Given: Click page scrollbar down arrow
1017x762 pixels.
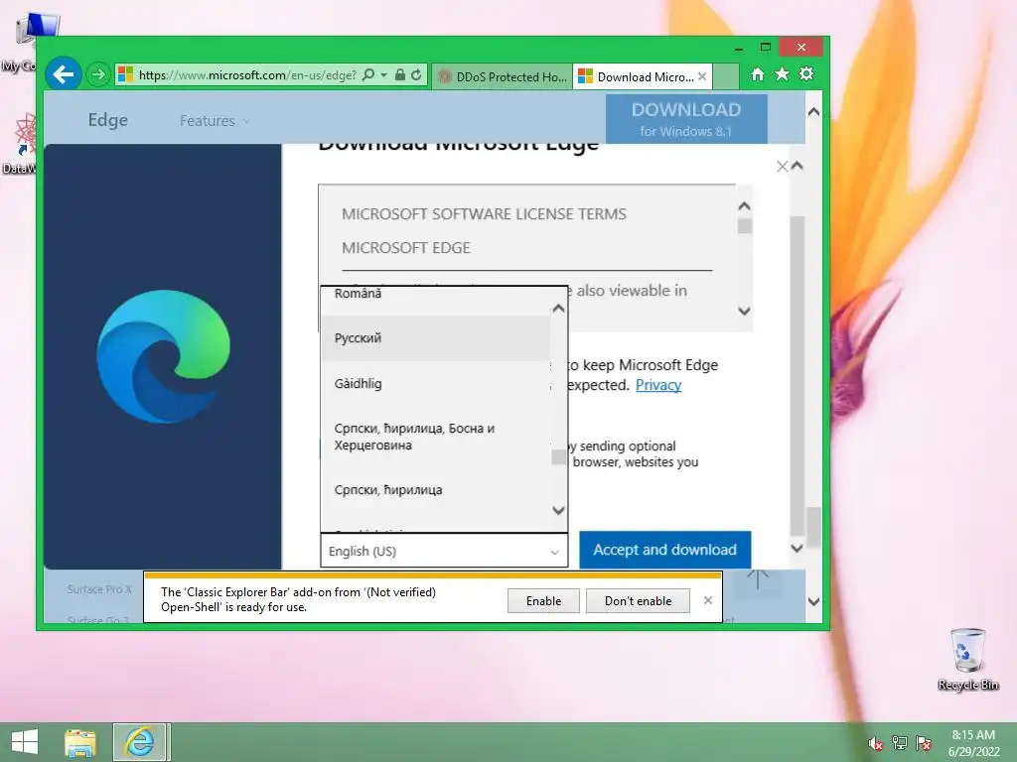Looking at the screenshot, I should 813,601.
